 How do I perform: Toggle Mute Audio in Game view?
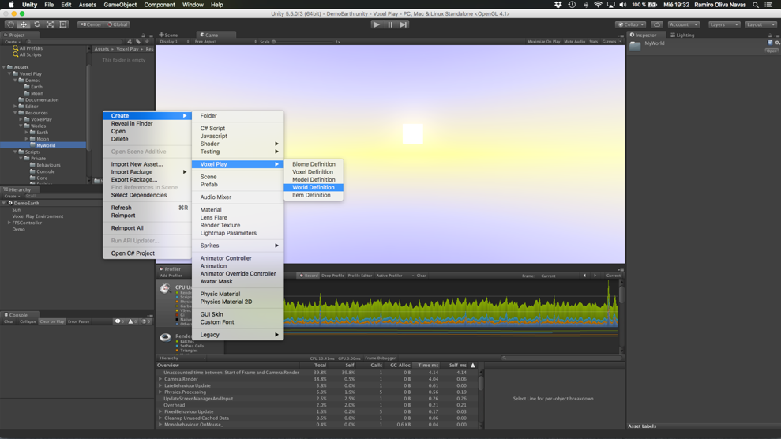574,42
